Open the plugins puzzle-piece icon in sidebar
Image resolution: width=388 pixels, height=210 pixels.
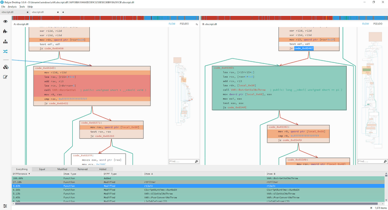pos(5,31)
